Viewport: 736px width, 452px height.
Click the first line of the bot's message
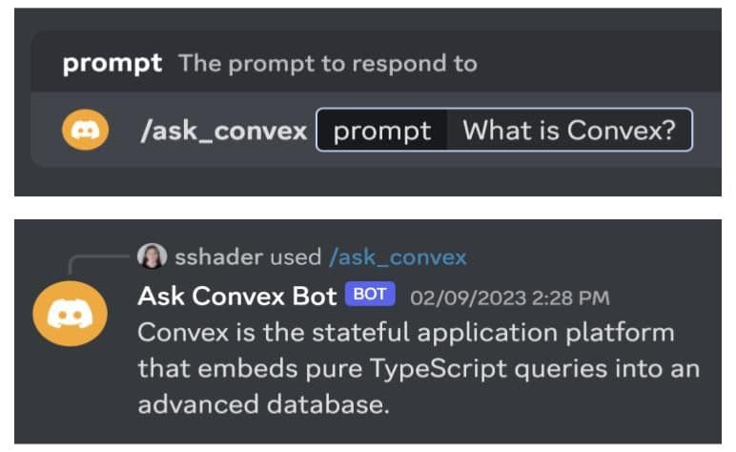406,333
